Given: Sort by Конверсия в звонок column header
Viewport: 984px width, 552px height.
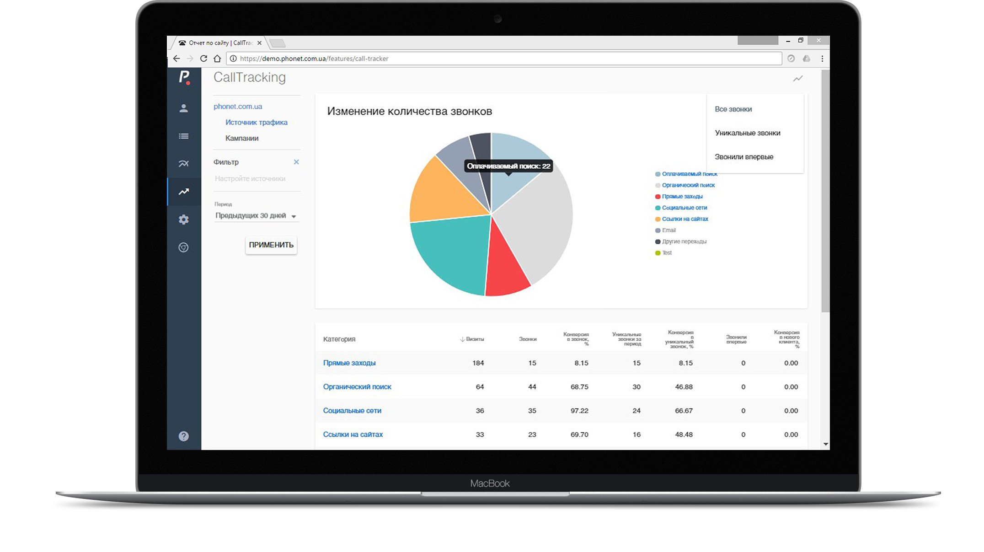Looking at the screenshot, I should click(576, 339).
